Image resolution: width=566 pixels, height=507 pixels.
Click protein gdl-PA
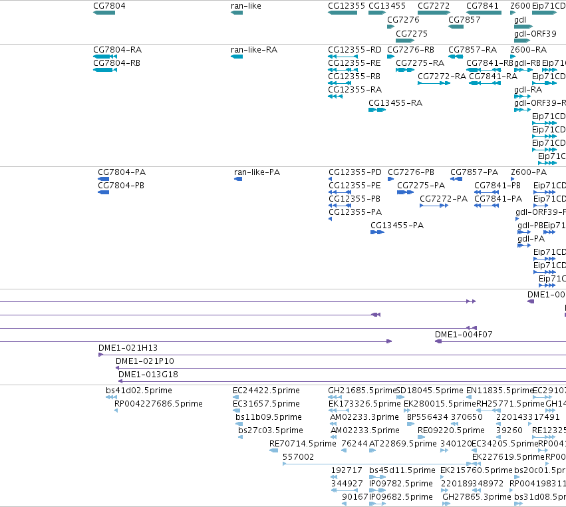[x=531, y=239]
